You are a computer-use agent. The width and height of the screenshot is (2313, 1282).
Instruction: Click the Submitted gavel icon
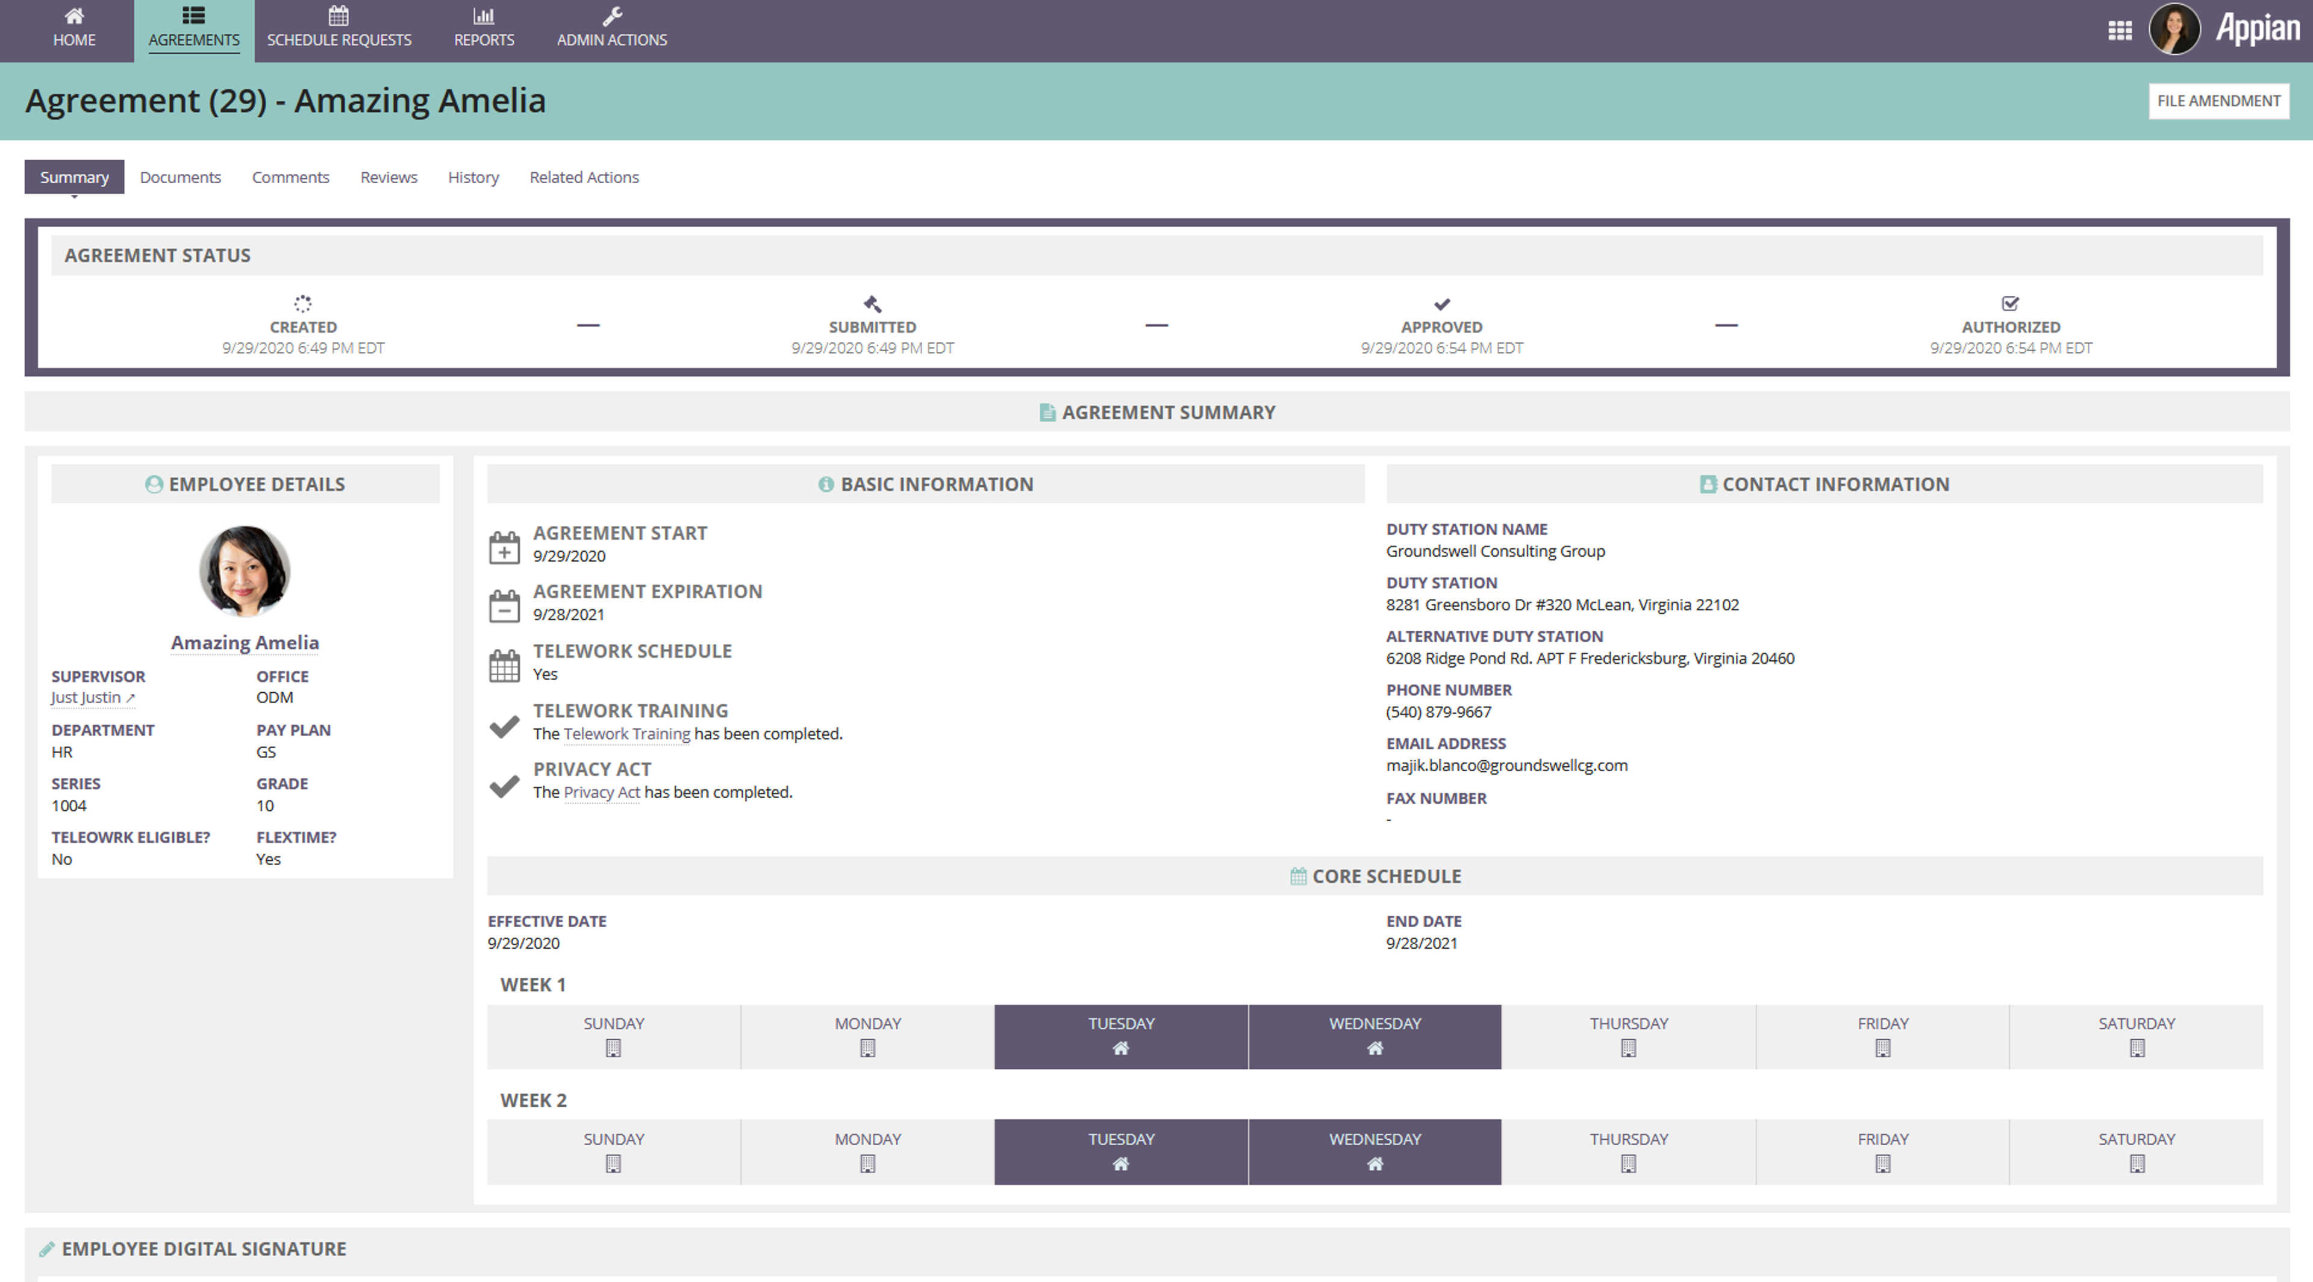[872, 304]
